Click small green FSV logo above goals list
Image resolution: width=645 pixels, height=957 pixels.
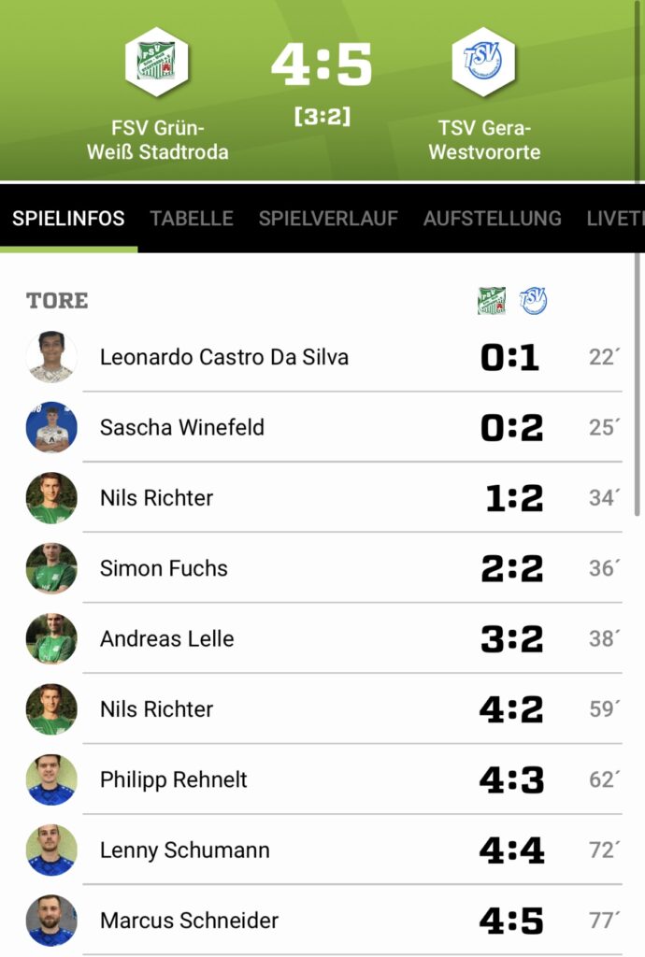pyautogui.click(x=492, y=300)
